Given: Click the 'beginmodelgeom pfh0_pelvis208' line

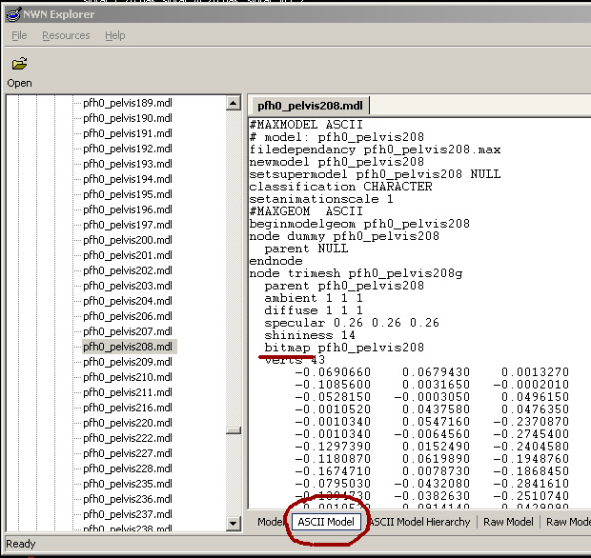Looking at the screenshot, I should tap(359, 224).
